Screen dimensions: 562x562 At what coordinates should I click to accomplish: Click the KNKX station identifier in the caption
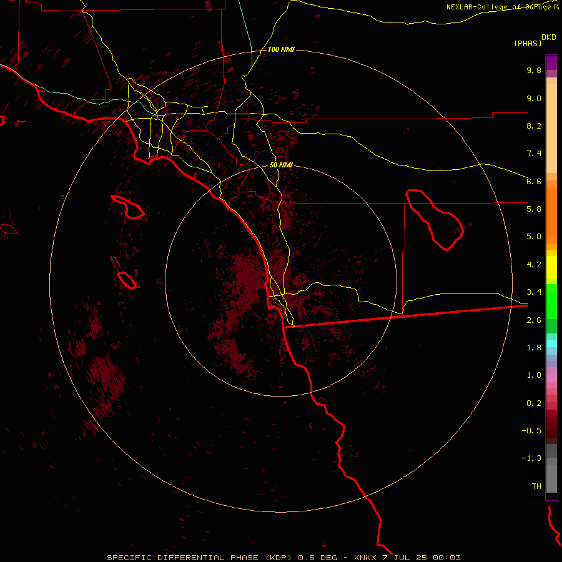click(x=365, y=558)
